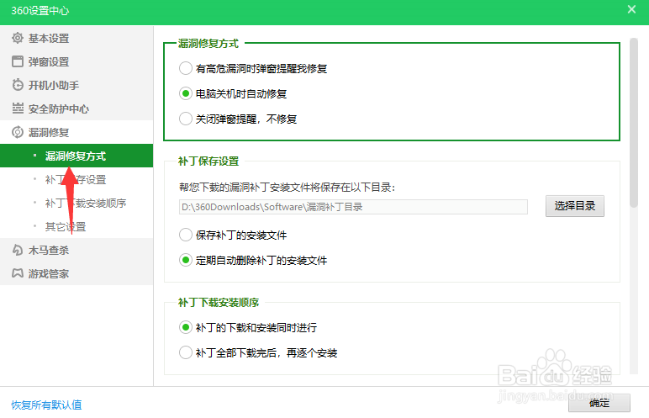Click the vertical scrollbar thumb

click(x=634, y=123)
